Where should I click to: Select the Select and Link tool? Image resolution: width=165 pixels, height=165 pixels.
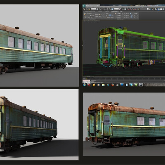[84, 9]
